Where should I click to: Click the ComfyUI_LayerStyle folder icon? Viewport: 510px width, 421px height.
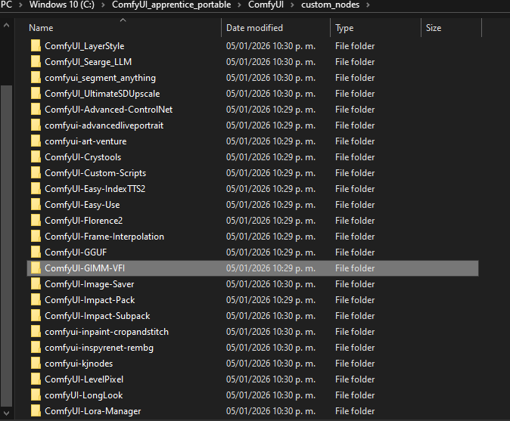[x=36, y=46]
